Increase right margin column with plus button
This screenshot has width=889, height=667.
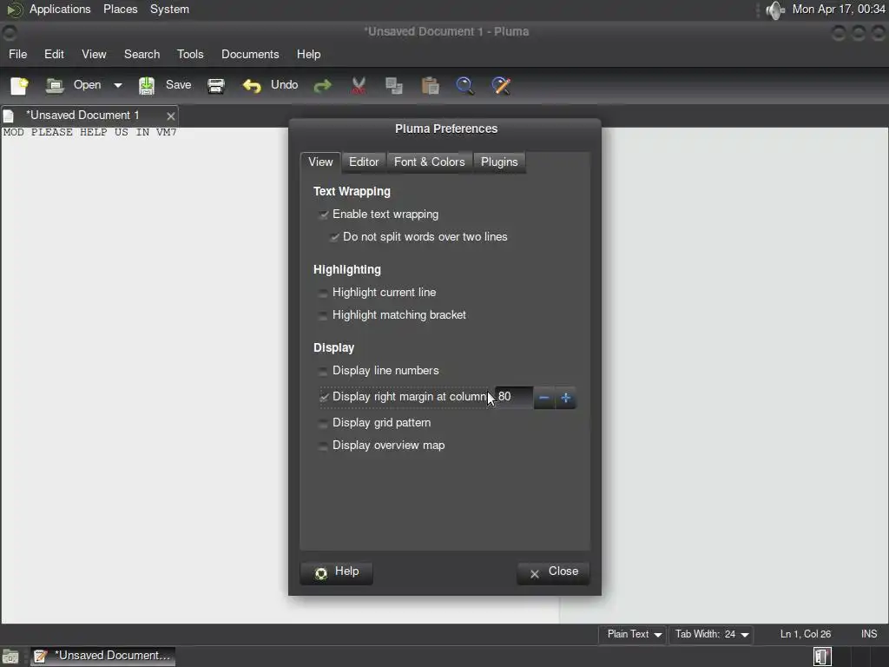565,398
